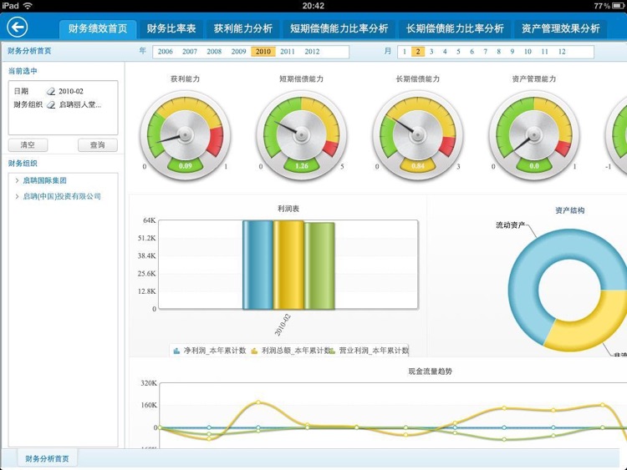The height and width of the screenshot is (470, 627).
Task: Expand 启聘(中国)投资有限公司 tree node
Action: pos(17,196)
